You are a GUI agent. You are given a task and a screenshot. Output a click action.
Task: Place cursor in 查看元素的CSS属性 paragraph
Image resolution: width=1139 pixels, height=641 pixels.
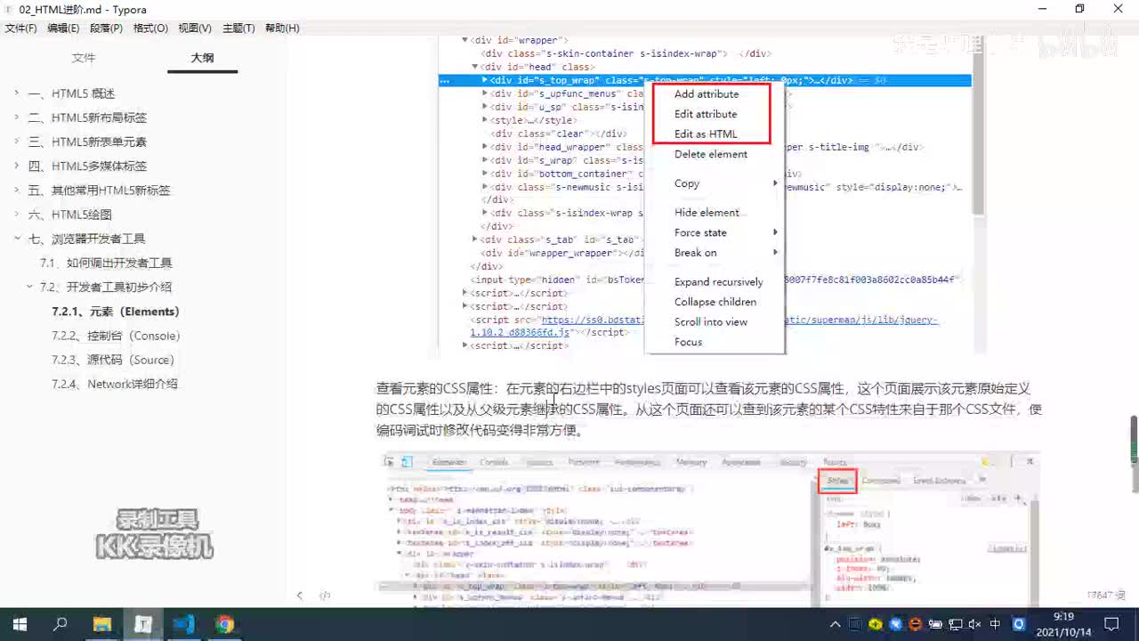pyautogui.click(x=708, y=410)
